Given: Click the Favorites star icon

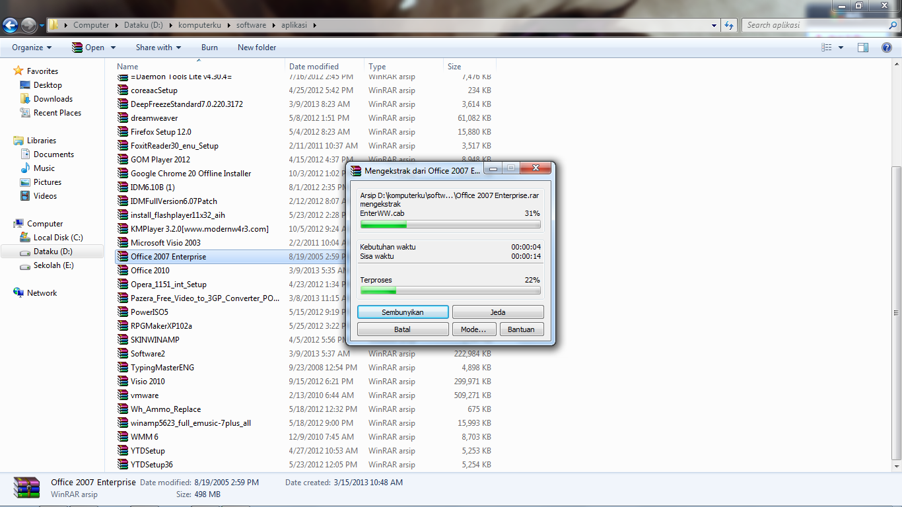Looking at the screenshot, I should (x=18, y=71).
